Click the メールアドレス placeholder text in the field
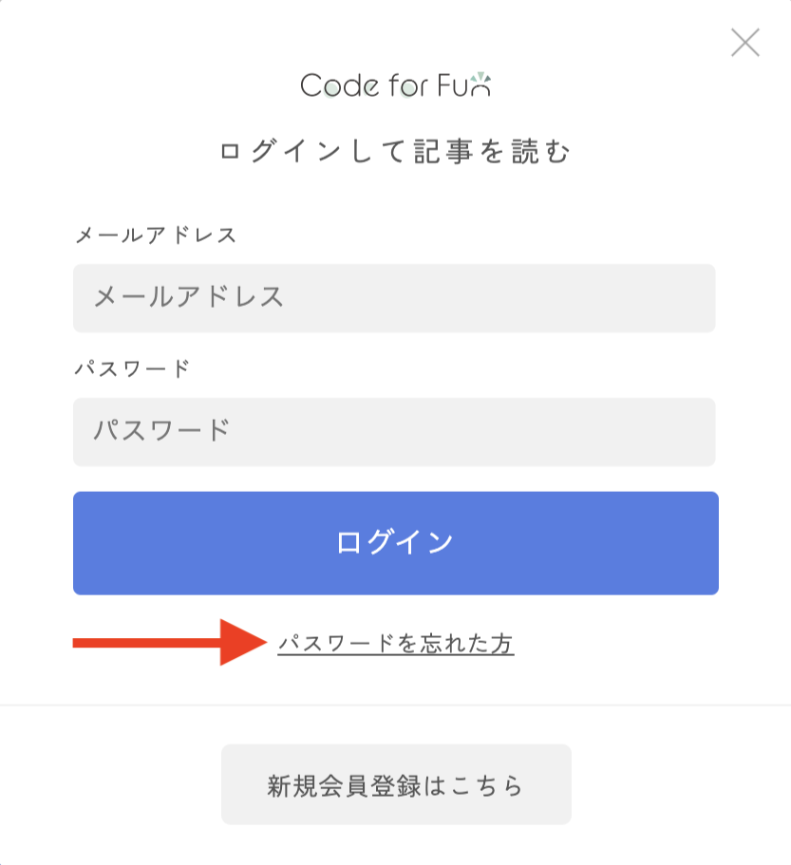791x865 pixels. 189,297
